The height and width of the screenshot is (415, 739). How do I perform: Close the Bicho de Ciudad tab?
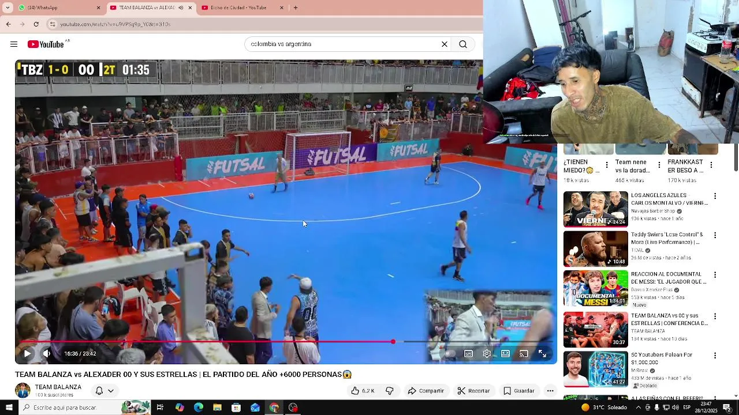point(282,8)
